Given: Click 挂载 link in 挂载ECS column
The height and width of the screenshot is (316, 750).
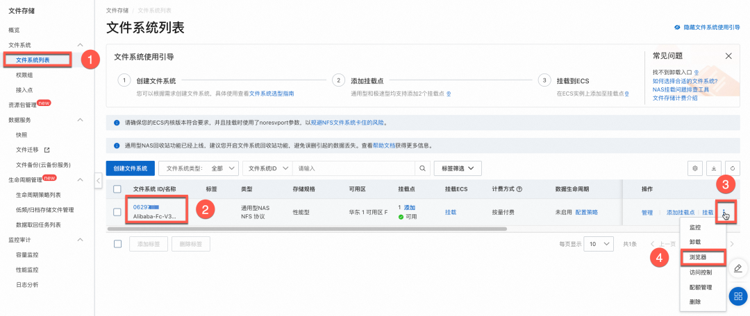Looking at the screenshot, I should click(451, 213).
